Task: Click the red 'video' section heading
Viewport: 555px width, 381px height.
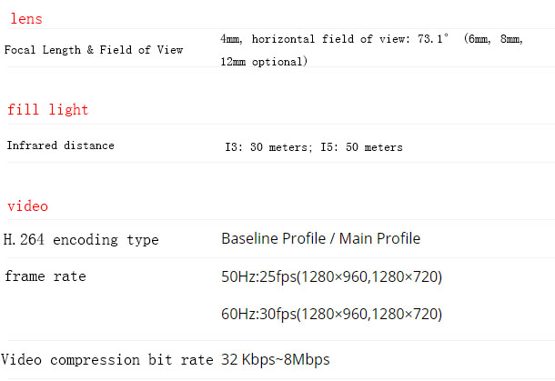Action: click(27, 206)
